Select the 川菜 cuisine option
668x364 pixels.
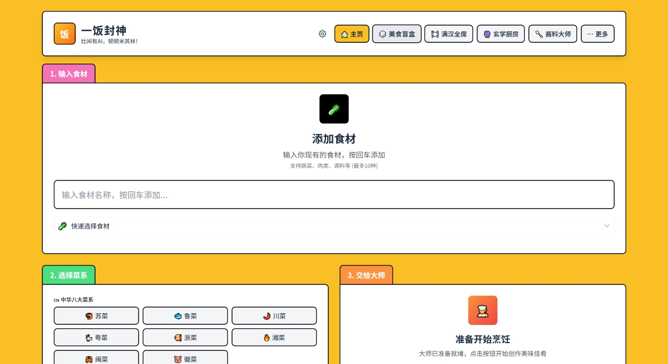point(274,316)
